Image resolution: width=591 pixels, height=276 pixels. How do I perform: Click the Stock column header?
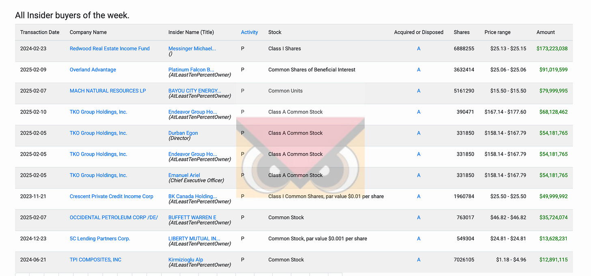275,32
